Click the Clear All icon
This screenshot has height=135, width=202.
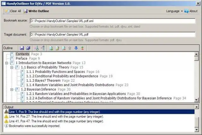(7, 11)
